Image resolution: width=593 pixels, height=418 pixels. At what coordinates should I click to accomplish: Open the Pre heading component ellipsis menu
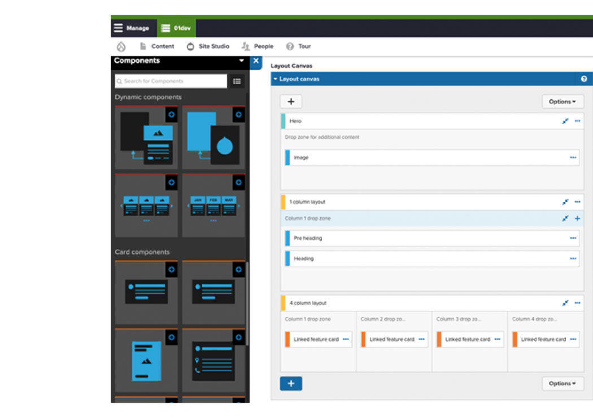click(x=573, y=238)
